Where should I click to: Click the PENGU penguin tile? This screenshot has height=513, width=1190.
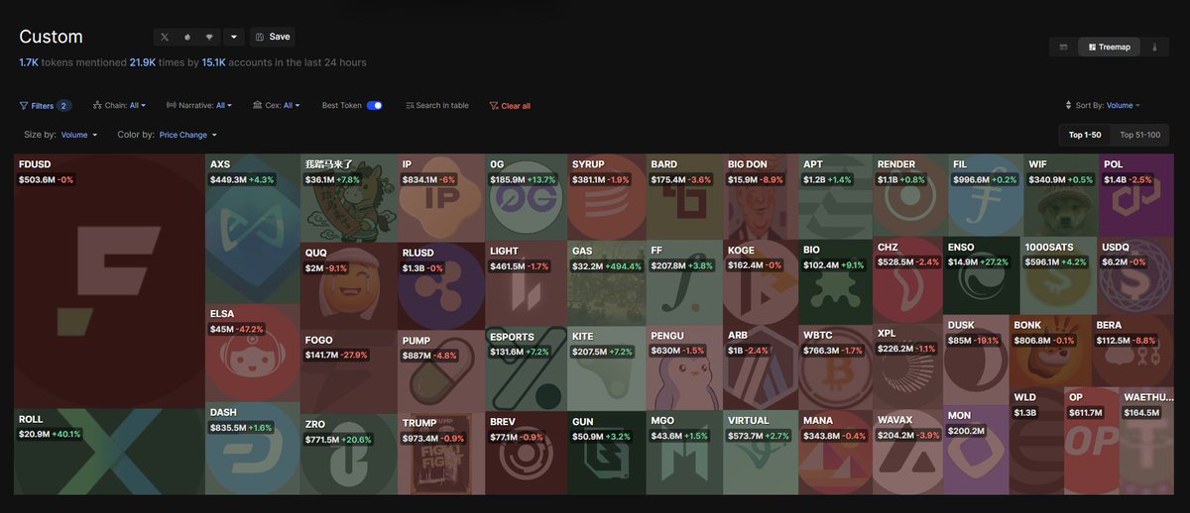point(684,367)
